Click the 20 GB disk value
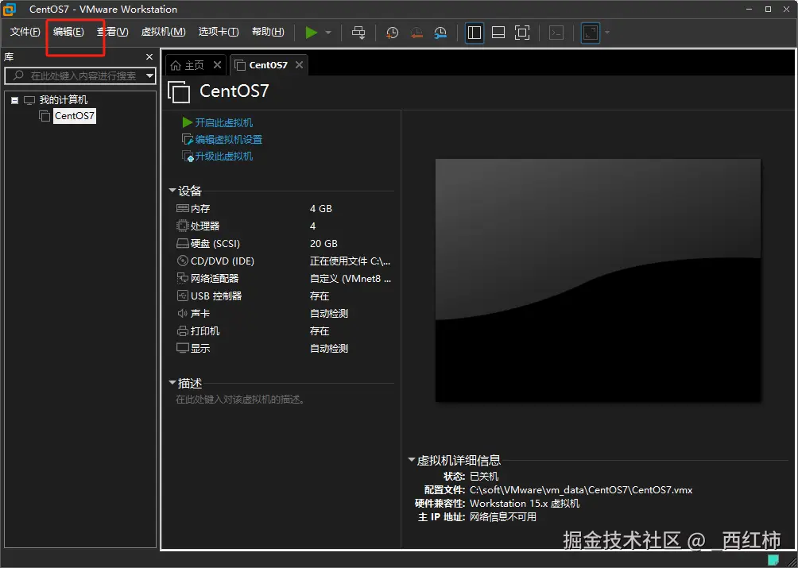This screenshot has height=568, width=798. click(323, 244)
